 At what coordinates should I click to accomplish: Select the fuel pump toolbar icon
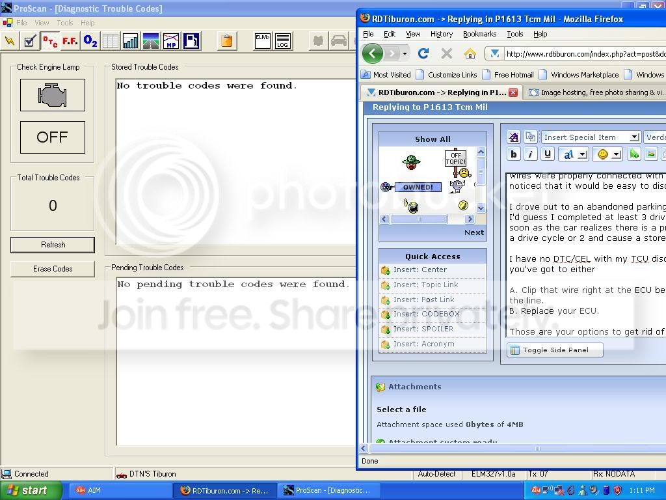pyautogui.click(x=191, y=42)
